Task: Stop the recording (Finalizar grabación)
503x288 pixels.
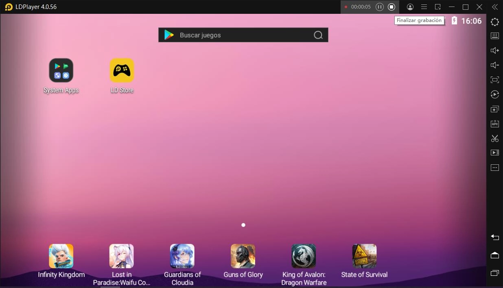Action: (x=391, y=7)
